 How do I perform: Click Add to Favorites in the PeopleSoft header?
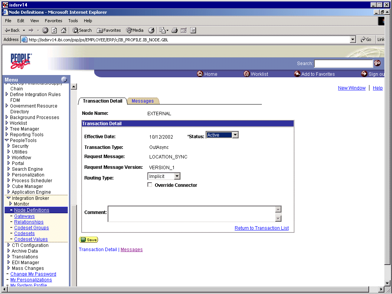314,74
